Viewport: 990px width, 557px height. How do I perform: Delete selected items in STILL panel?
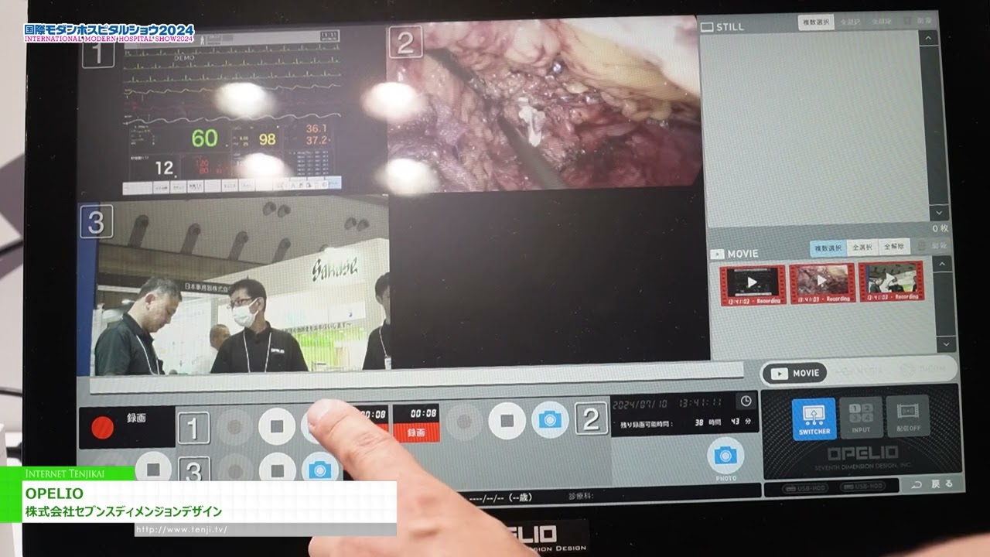pos(919,22)
